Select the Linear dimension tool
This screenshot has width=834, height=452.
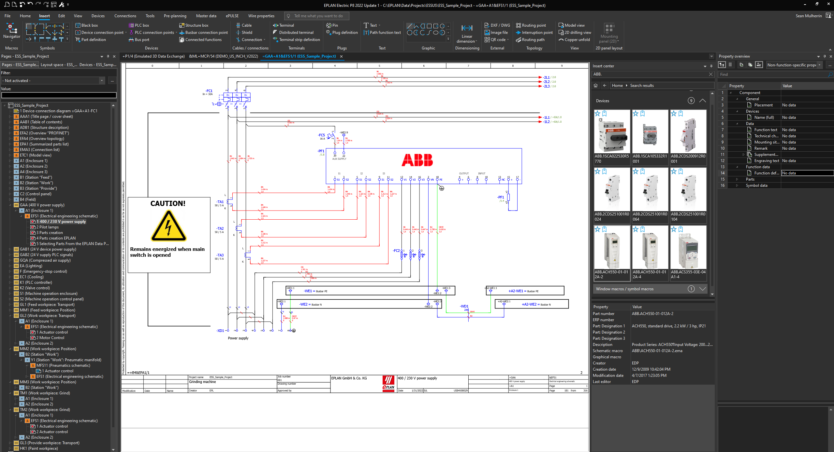coord(467,33)
